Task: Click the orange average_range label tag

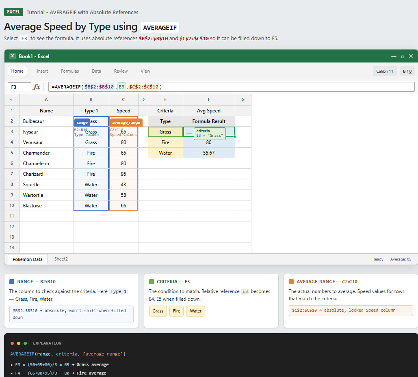Action: (126, 123)
